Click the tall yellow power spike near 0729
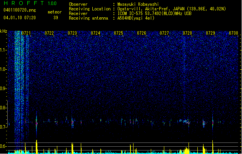The image size is (242, 154). pos(212,146)
